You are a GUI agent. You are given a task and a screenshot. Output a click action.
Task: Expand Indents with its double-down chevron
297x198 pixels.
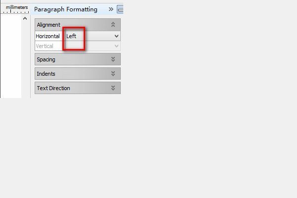pyautogui.click(x=113, y=74)
